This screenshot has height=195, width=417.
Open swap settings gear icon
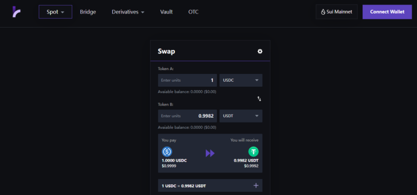[260, 52]
